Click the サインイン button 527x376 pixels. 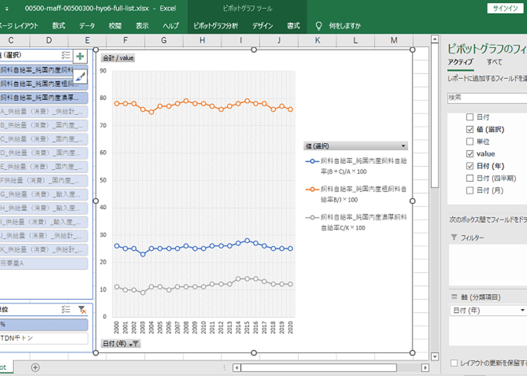pyautogui.click(x=505, y=9)
